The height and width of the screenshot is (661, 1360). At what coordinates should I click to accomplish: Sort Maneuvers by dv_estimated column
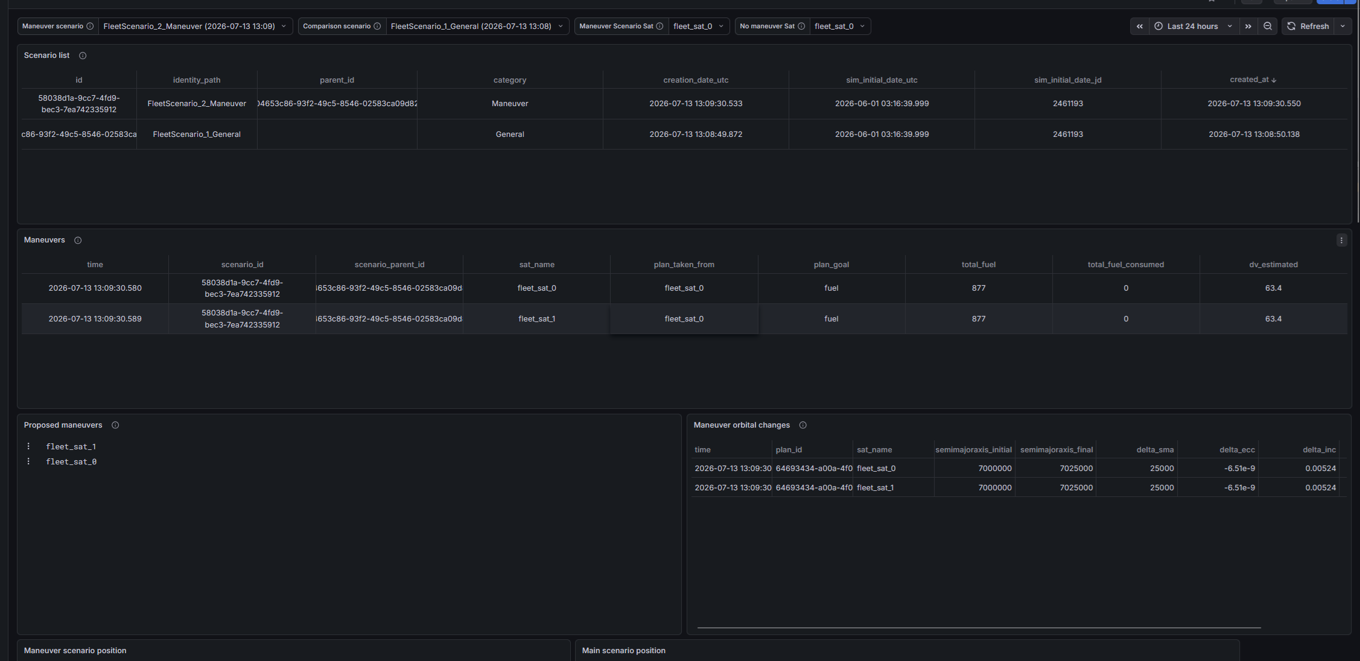[1273, 264]
